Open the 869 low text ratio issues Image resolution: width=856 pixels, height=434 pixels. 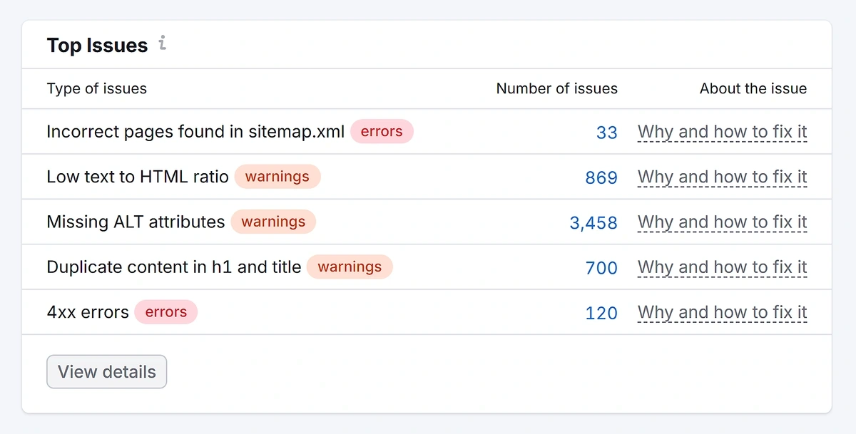pos(601,177)
